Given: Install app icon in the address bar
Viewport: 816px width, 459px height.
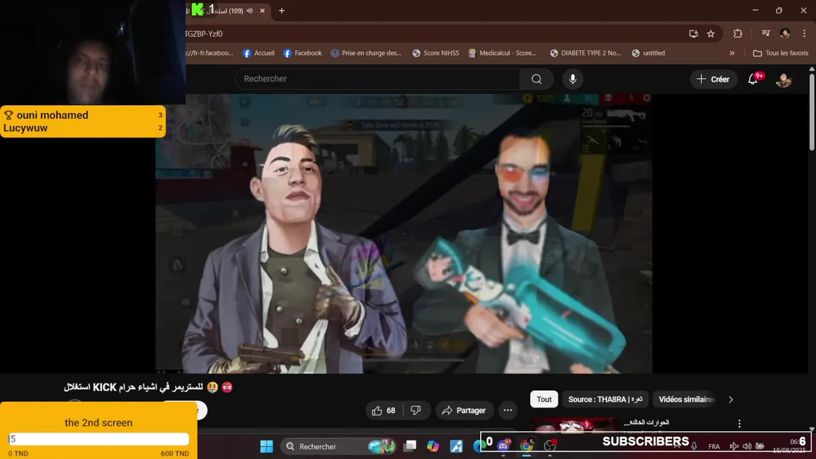Looking at the screenshot, I should click(694, 34).
